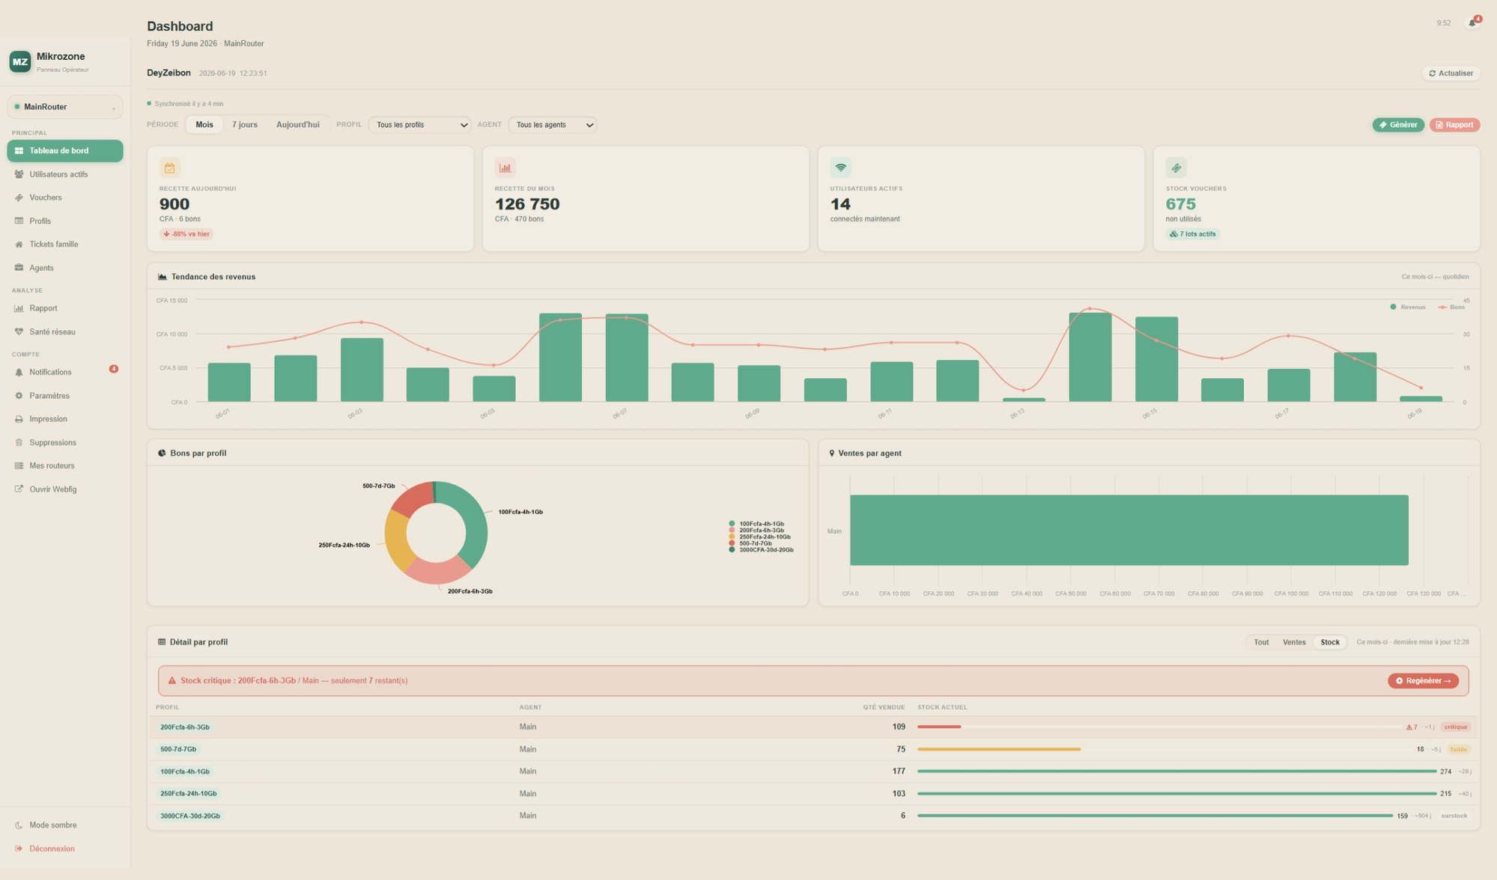Open the Tous les agents dropdown

click(x=553, y=125)
